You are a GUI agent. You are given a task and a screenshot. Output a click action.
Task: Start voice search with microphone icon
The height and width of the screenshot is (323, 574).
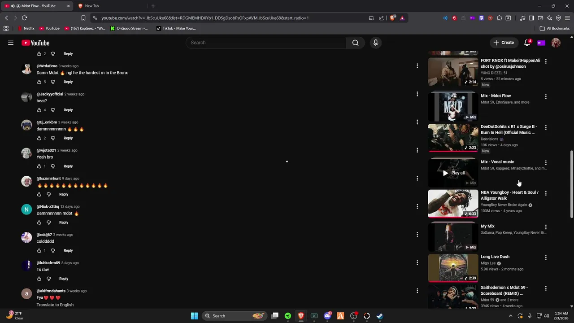[x=376, y=43]
